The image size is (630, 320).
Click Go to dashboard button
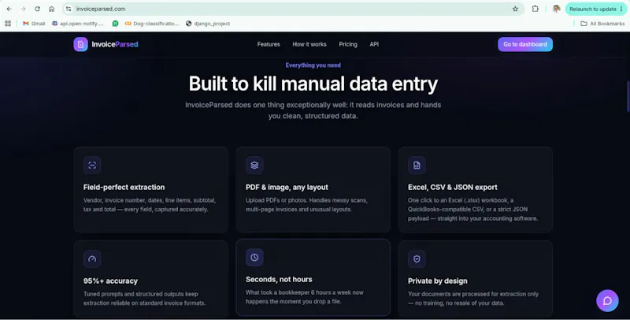click(x=525, y=44)
